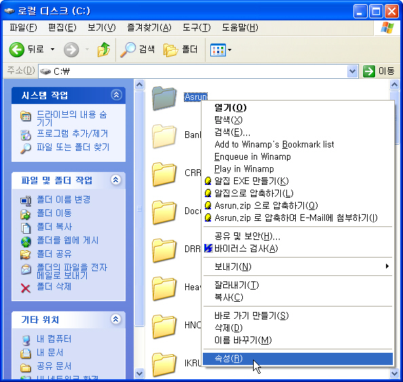The height and width of the screenshot is (382, 403).
Task: Click the Views icon in toolbar
Action: tap(218, 50)
